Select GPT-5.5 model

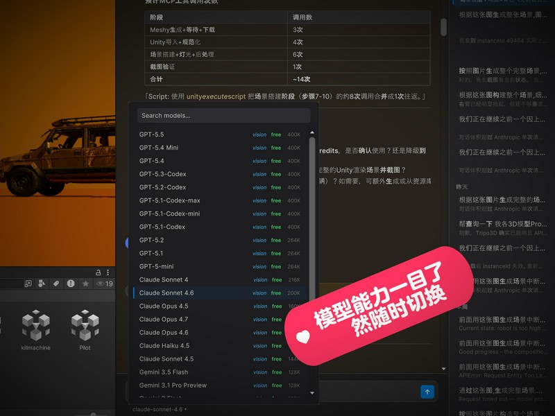tap(219, 135)
